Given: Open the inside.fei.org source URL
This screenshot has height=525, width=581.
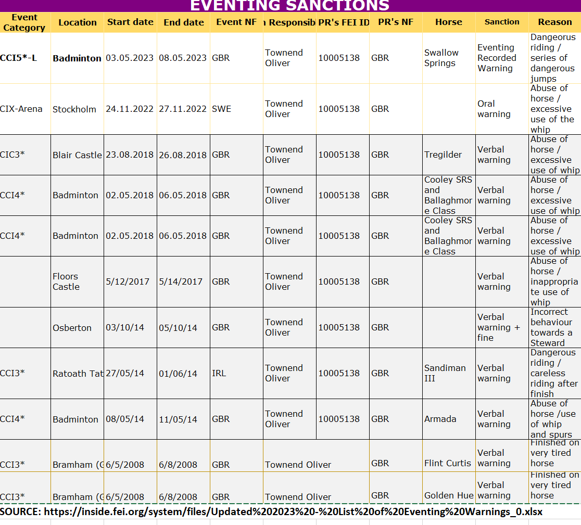Looking at the screenshot, I should [x=293, y=511].
